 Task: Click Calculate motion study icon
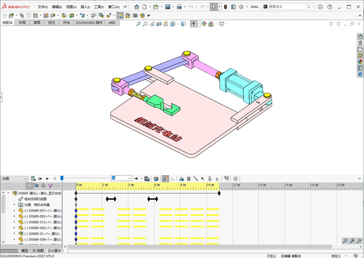click(33, 179)
